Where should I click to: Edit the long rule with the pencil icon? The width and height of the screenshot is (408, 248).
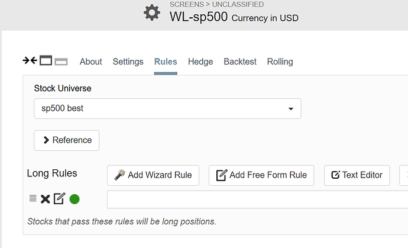click(x=59, y=198)
